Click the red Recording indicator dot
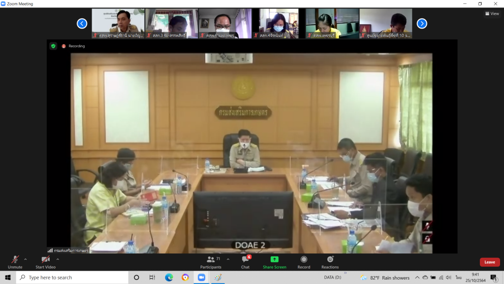 pos(63,46)
